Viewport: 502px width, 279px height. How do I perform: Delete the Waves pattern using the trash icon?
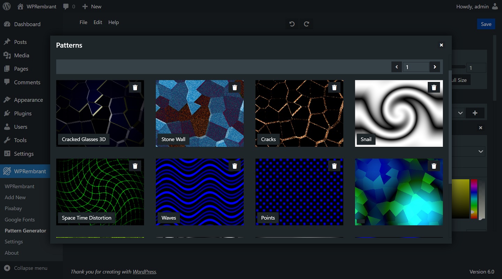235,166
